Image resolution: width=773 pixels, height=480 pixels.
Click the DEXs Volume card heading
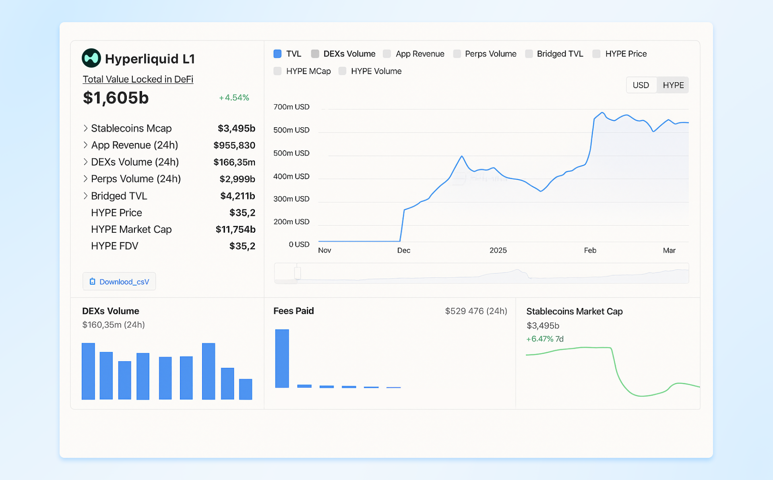click(111, 311)
